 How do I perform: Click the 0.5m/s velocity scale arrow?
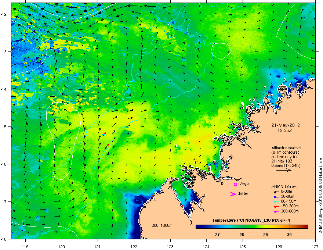pyautogui.click(x=284, y=170)
